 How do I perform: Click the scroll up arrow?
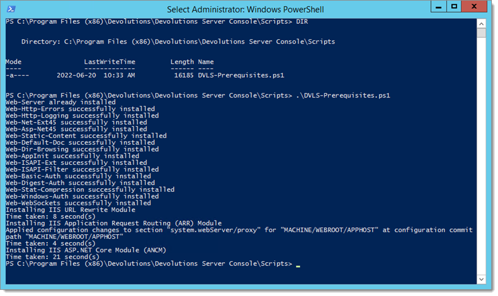point(481,24)
